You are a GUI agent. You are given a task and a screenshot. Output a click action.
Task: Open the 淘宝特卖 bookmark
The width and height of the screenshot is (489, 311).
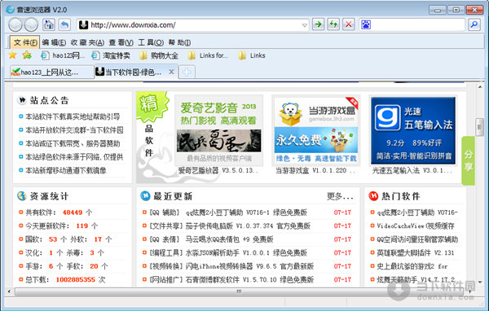click(111, 55)
